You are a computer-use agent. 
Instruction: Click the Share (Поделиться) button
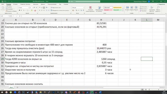161,4
